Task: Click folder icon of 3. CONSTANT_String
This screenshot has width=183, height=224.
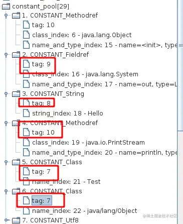Action: 16,94
